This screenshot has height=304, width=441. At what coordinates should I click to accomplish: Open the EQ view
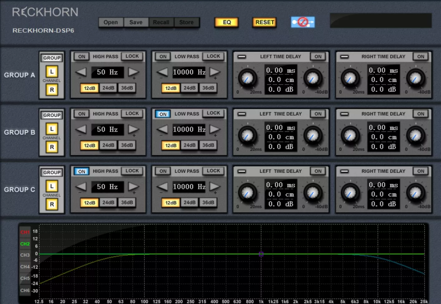pos(227,22)
